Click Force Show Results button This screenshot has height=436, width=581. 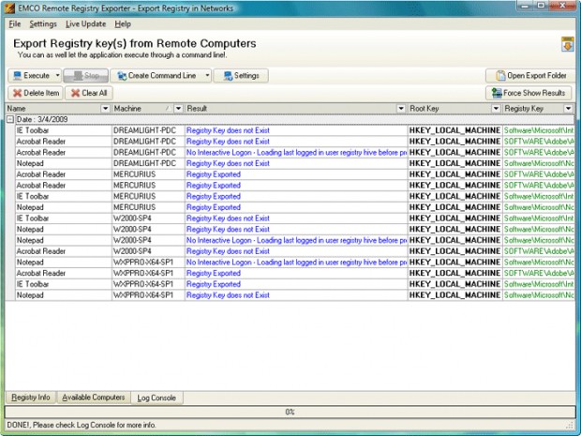point(529,93)
